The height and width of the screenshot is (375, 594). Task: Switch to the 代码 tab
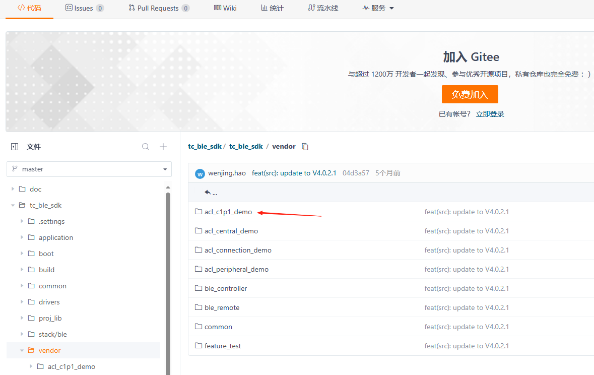pyautogui.click(x=30, y=8)
